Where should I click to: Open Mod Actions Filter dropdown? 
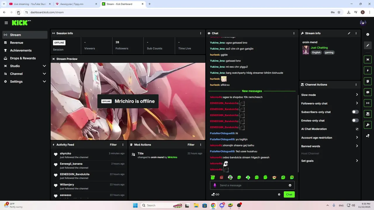[x=191, y=145]
